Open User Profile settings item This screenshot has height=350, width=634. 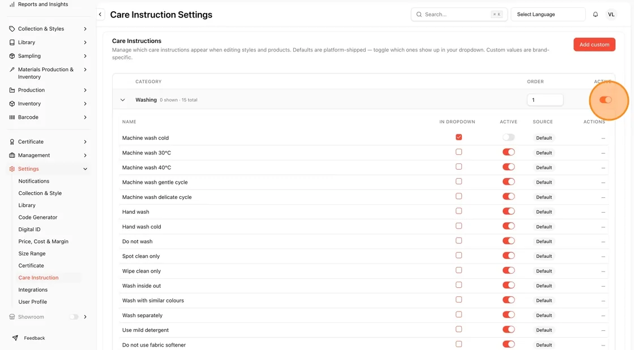[33, 302]
